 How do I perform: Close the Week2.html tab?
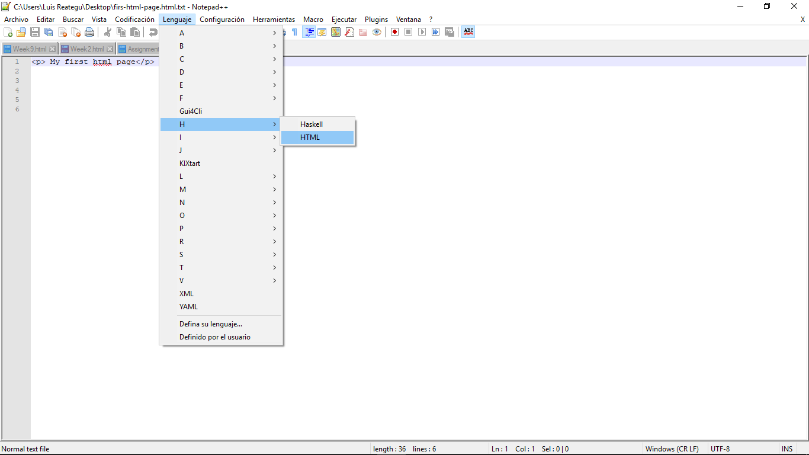pos(110,49)
